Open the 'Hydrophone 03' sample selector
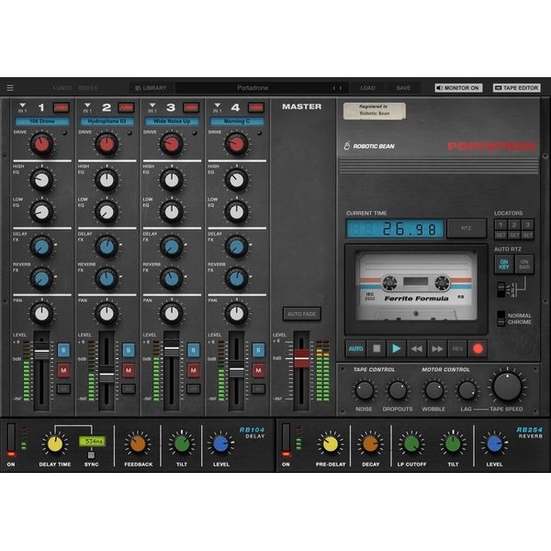Image resolution: width=551 pixels, height=551 pixels. [107, 121]
